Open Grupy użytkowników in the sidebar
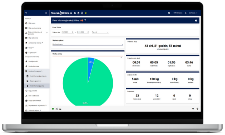This screenshot has width=225, height=135. coord(35,101)
